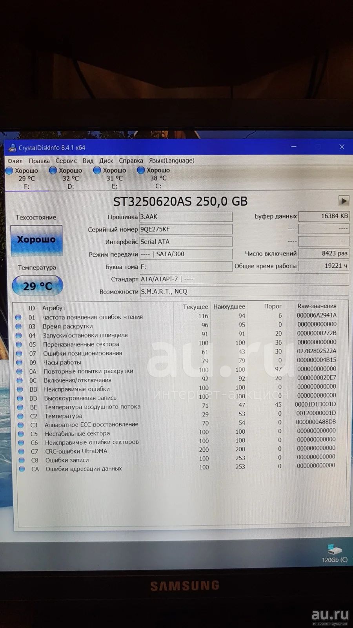Click the Serial ATA interface field

[186, 242]
